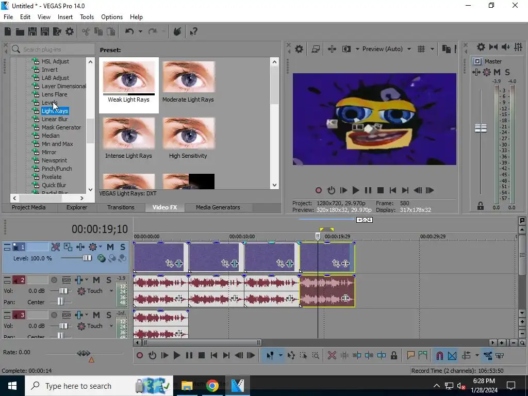Screen dimensions: 528x396
Task: Select the Envelope edit tool
Action: (x=291, y=356)
